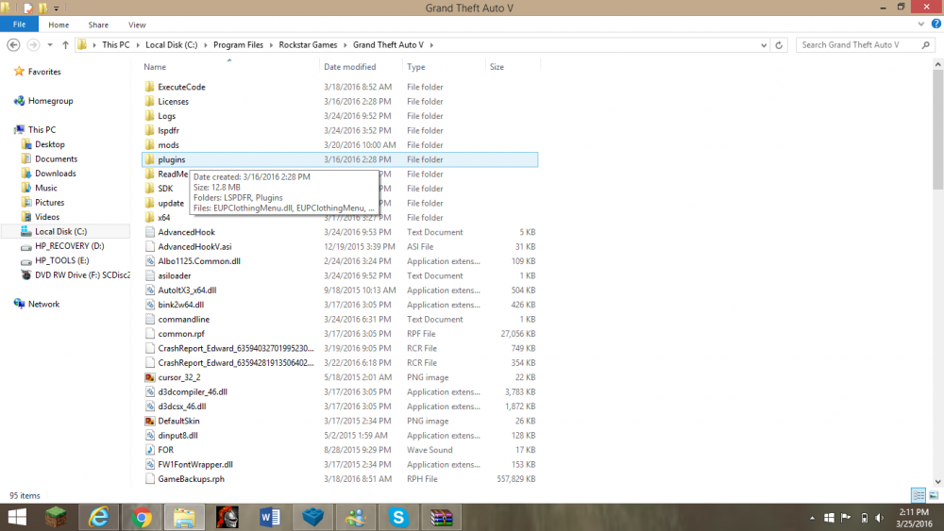The width and height of the screenshot is (944, 531).
Task: Select the common.rpf file
Action: (181, 334)
